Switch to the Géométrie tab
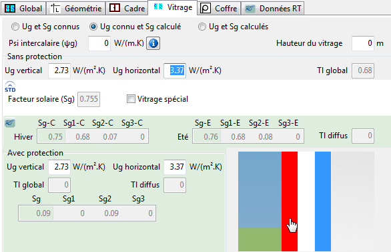The image size is (391, 252). 76,9
